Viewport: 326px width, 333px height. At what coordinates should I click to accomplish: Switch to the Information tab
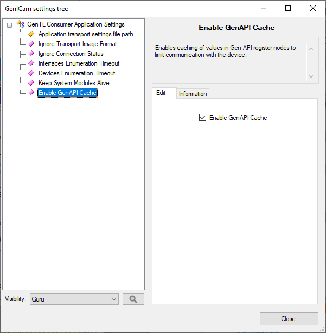click(x=193, y=94)
